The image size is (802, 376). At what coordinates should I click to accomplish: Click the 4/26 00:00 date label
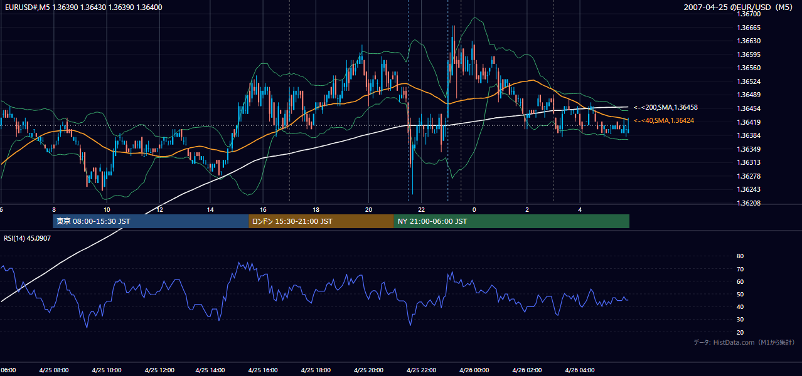[x=473, y=370]
